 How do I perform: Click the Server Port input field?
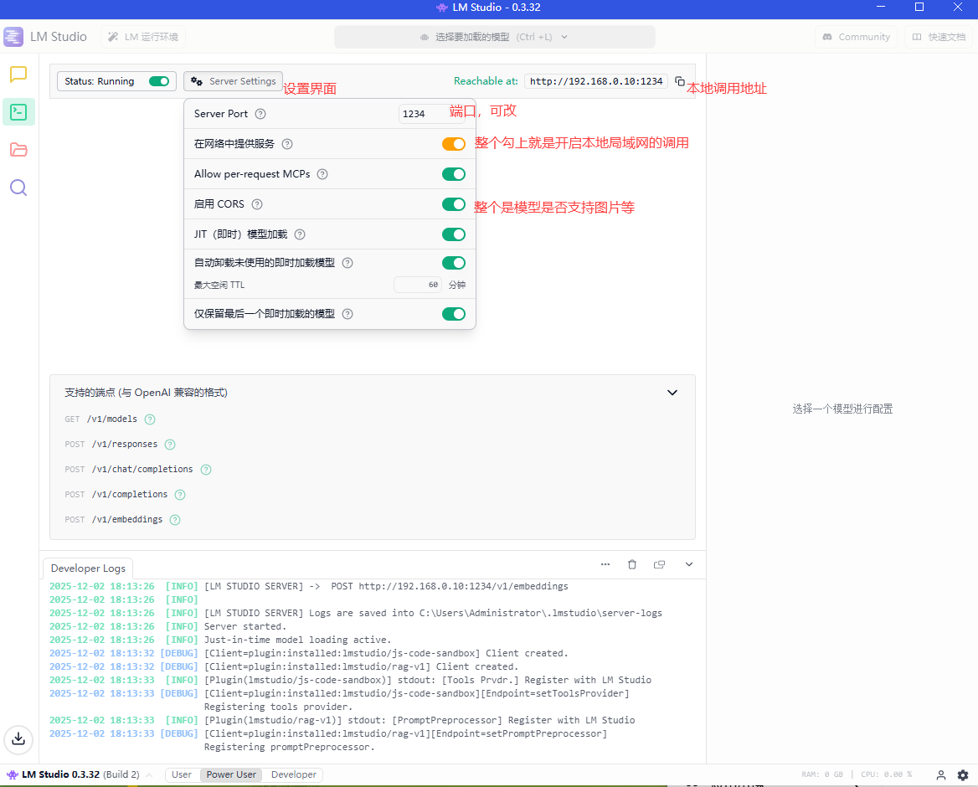tap(430, 114)
